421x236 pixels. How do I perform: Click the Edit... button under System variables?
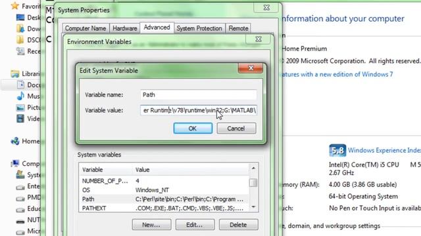click(195, 225)
